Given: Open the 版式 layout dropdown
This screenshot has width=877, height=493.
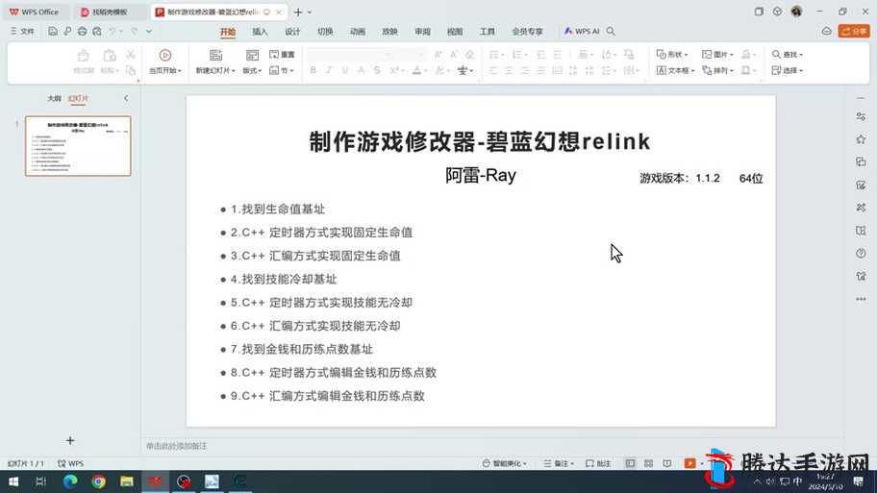Looking at the screenshot, I should (252, 70).
